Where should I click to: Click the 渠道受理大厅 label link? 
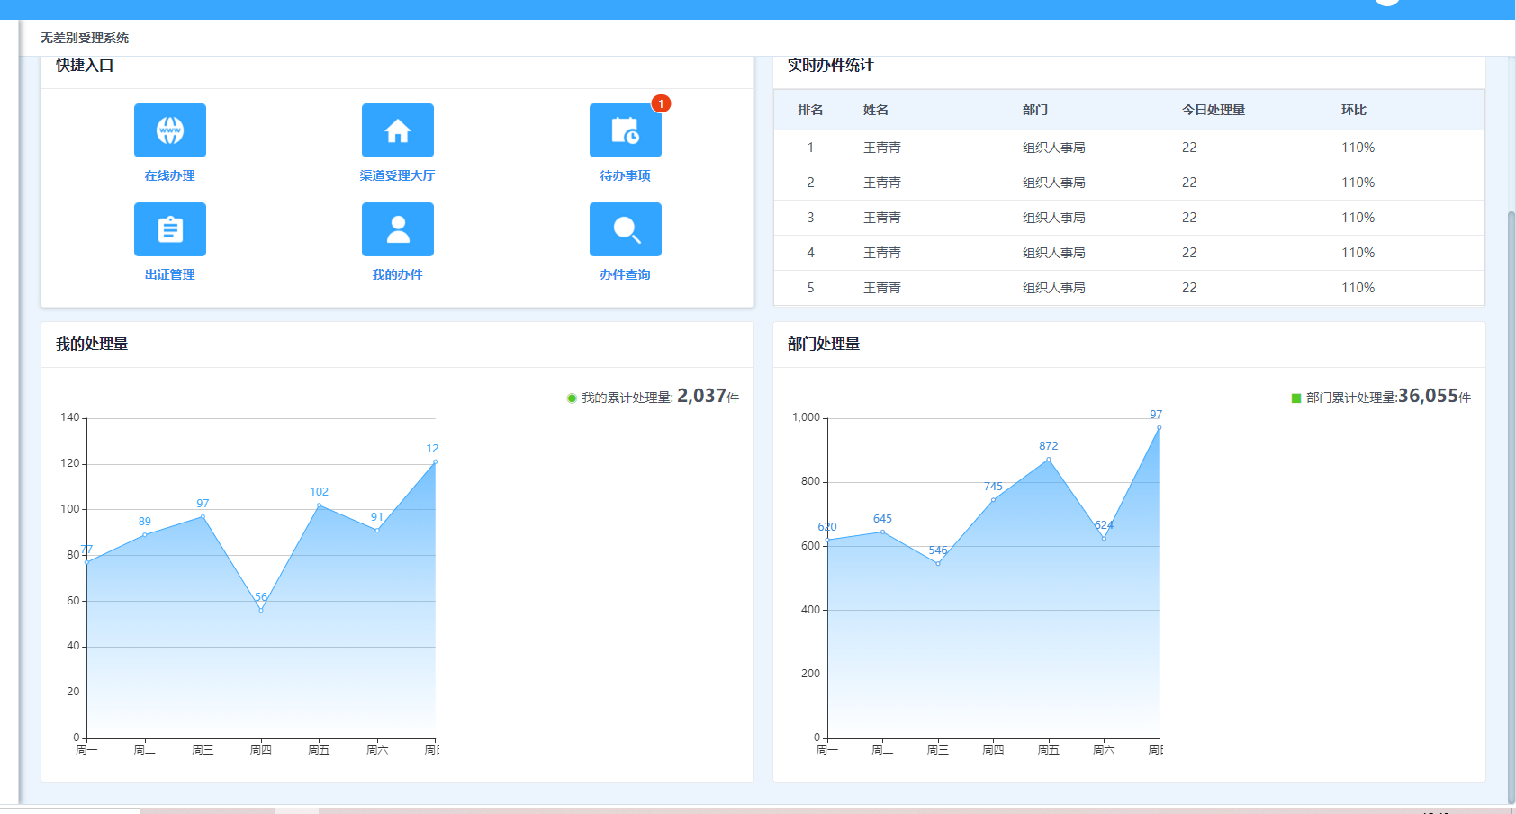pos(398,175)
